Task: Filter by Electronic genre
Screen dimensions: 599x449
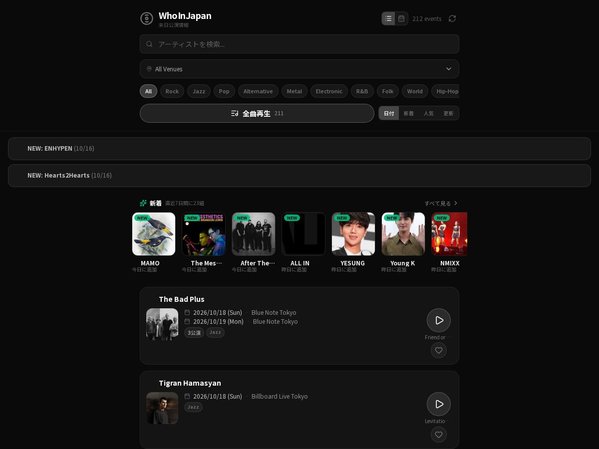Action: (x=329, y=91)
